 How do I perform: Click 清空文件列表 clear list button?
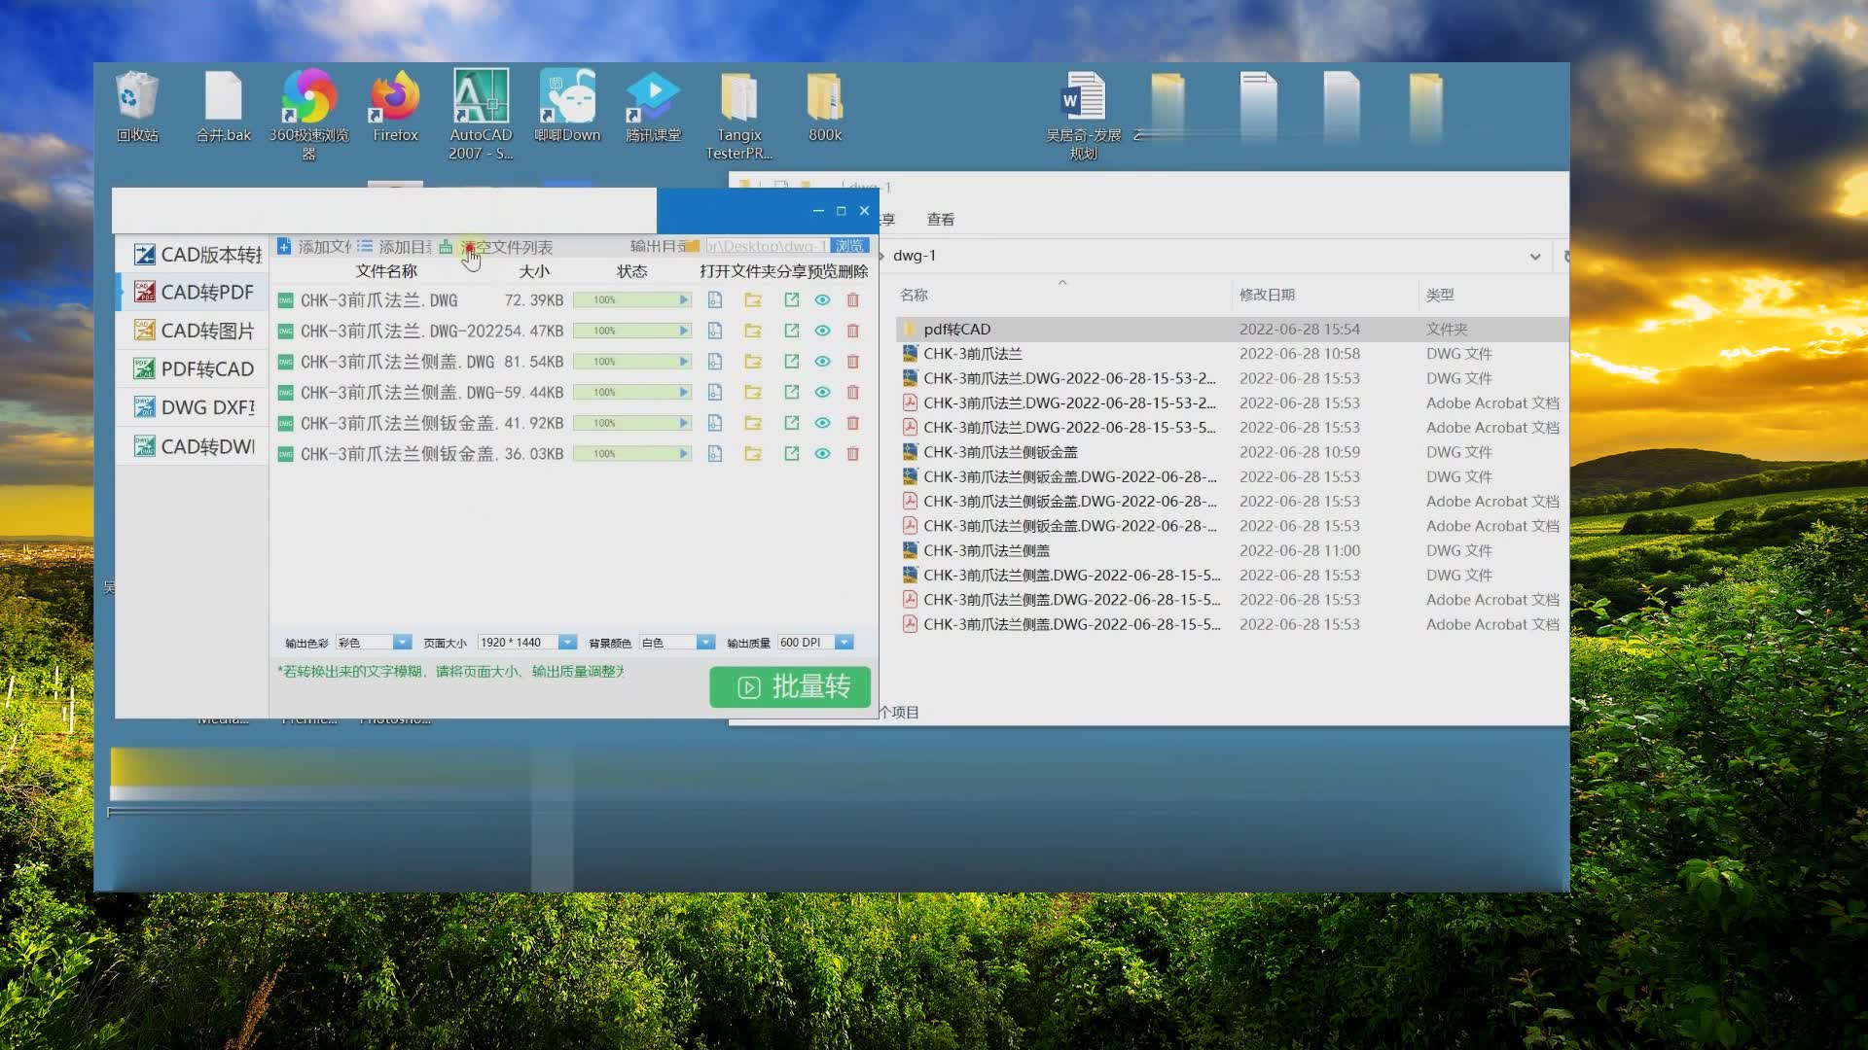pos(506,247)
